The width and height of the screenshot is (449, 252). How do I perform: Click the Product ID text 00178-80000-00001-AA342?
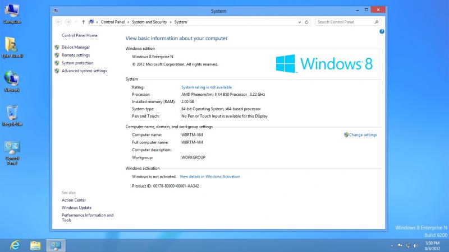pos(176,186)
